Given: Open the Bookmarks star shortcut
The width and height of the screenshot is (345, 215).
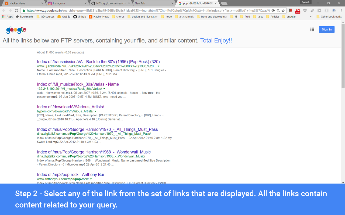Looking at the screenshot, I should coord(25,17).
